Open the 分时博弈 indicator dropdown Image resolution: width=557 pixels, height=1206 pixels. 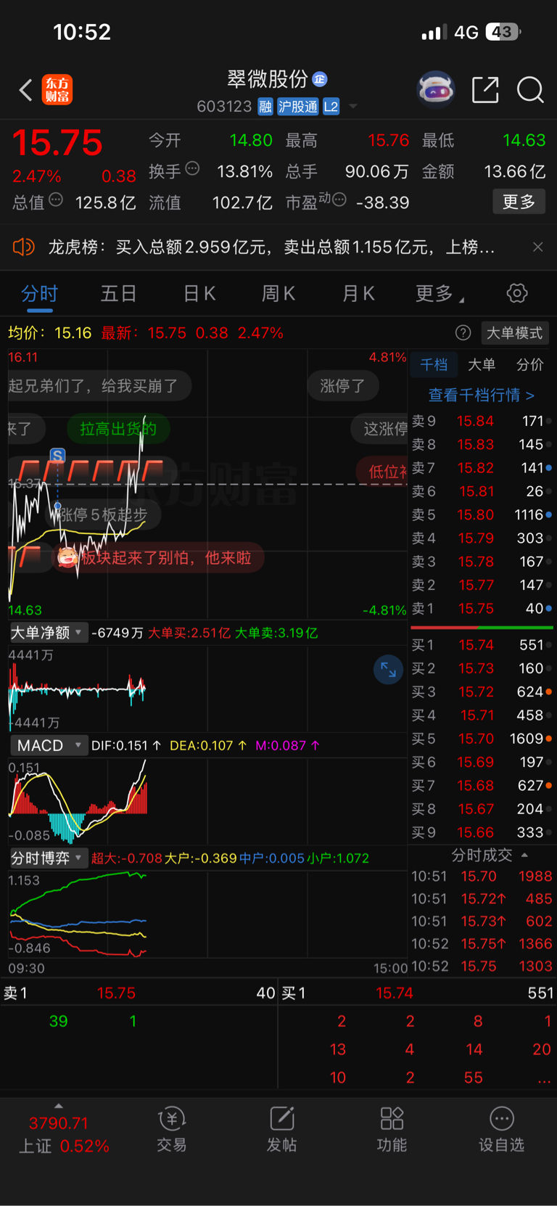coord(48,858)
